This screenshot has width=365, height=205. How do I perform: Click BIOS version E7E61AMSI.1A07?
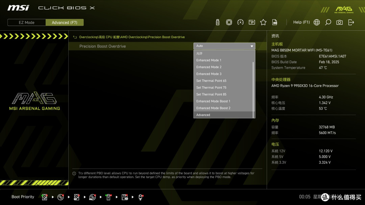tap(333, 56)
